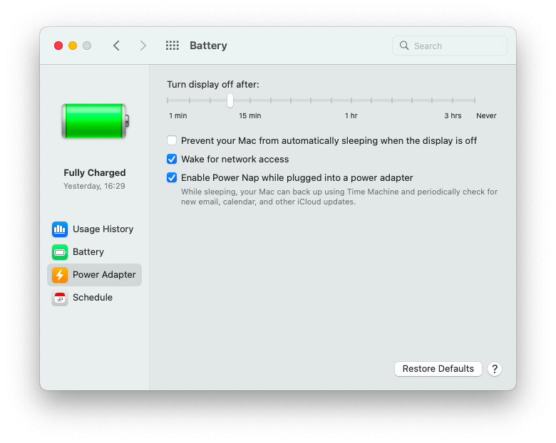Show all preferences via the grid icon
The width and height of the screenshot is (556, 443).
coord(173,46)
